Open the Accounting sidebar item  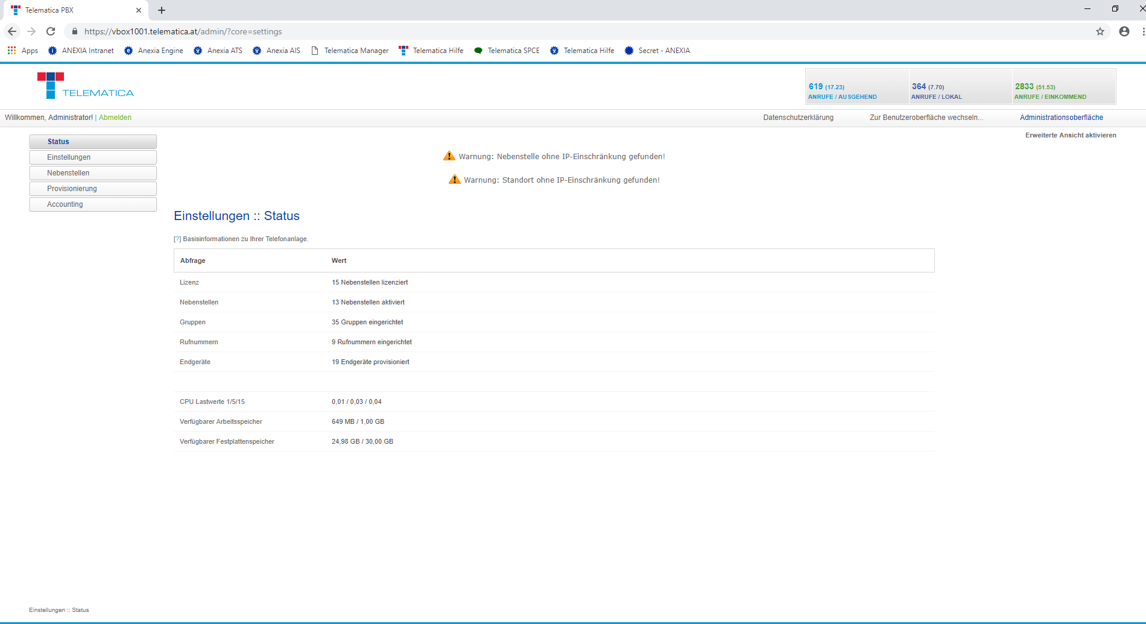[93, 204]
